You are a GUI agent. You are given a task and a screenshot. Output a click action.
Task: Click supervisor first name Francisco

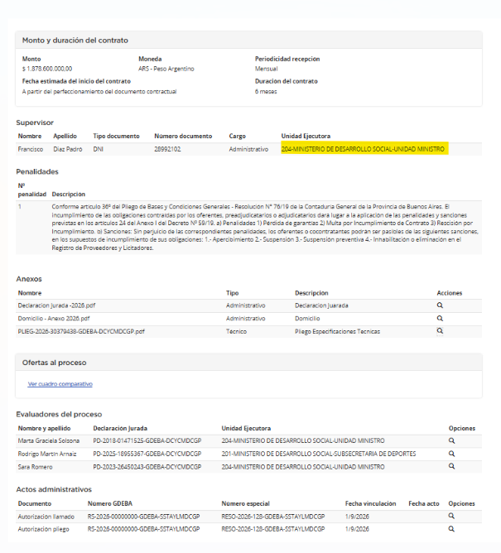point(31,149)
